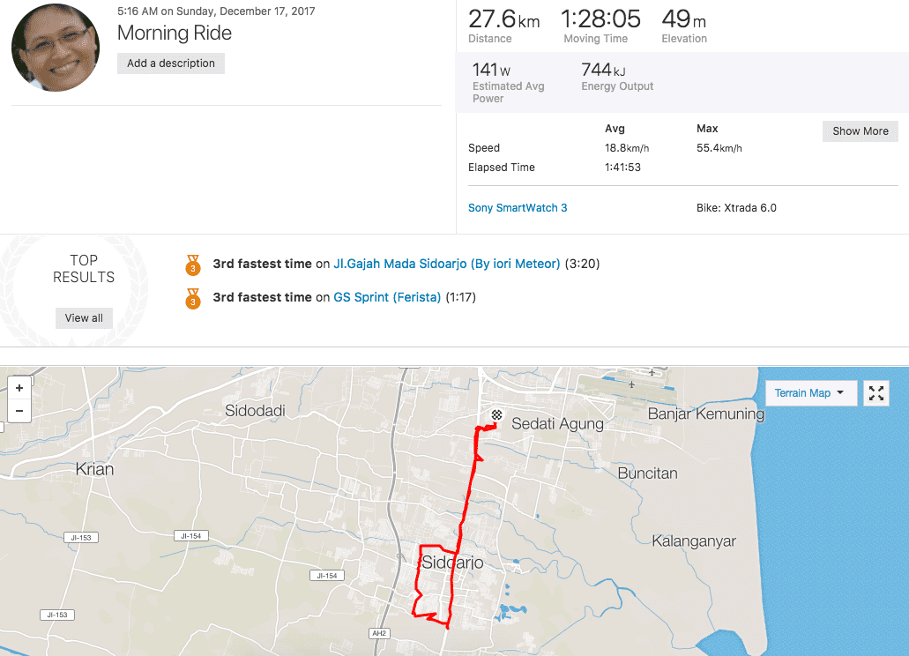Image resolution: width=909 pixels, height=656 pixels.
Task: Open Sony SmartWatch 3 device link
Action: pos(518,208)
